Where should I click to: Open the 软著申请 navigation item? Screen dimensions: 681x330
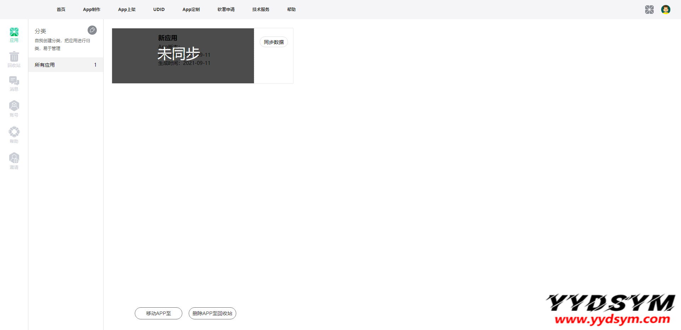[x=226, y=10]
